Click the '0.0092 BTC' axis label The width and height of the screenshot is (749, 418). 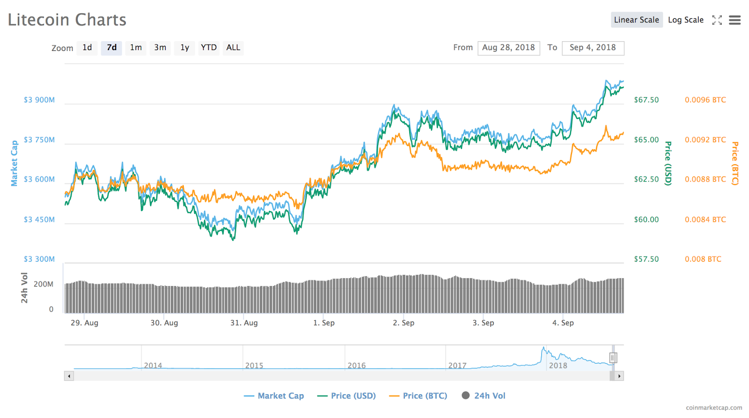click(x=705, y=140)
